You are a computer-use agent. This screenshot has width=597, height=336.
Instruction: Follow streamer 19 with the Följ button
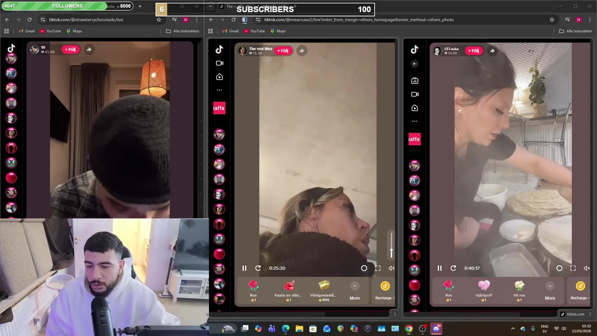[70, 49]
